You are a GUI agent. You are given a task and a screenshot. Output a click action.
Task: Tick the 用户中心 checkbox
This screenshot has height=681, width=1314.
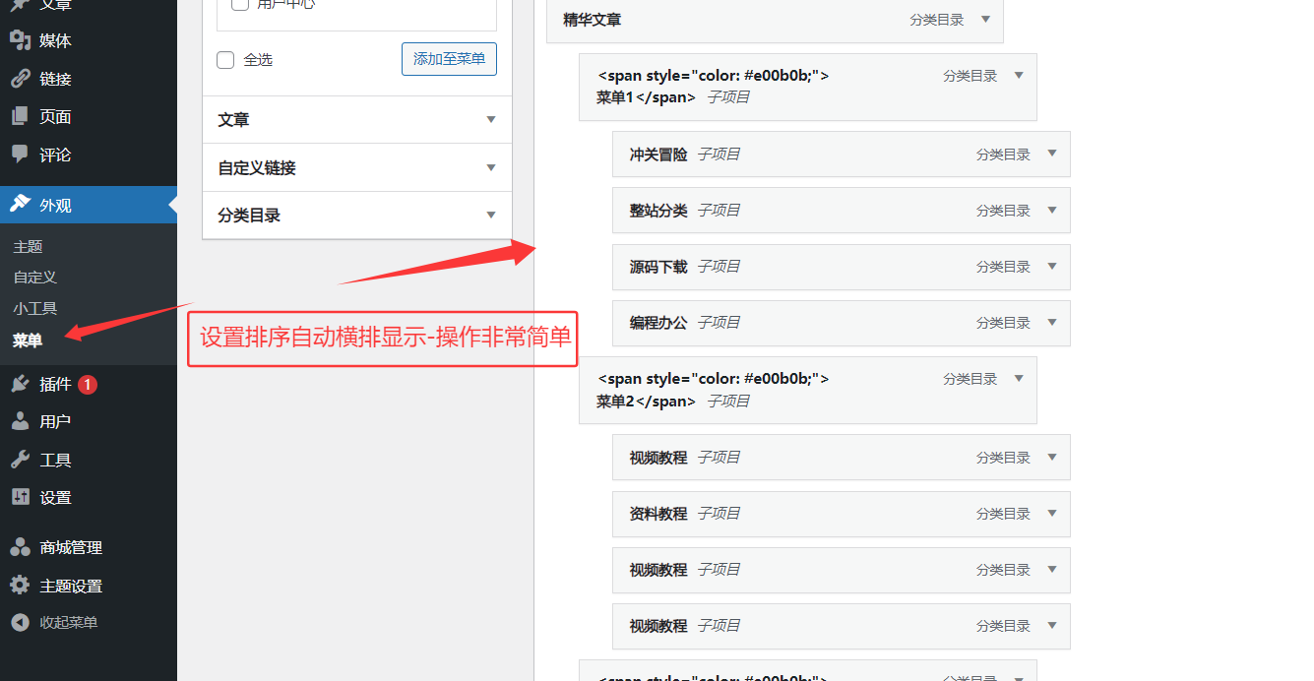[239, 5]
